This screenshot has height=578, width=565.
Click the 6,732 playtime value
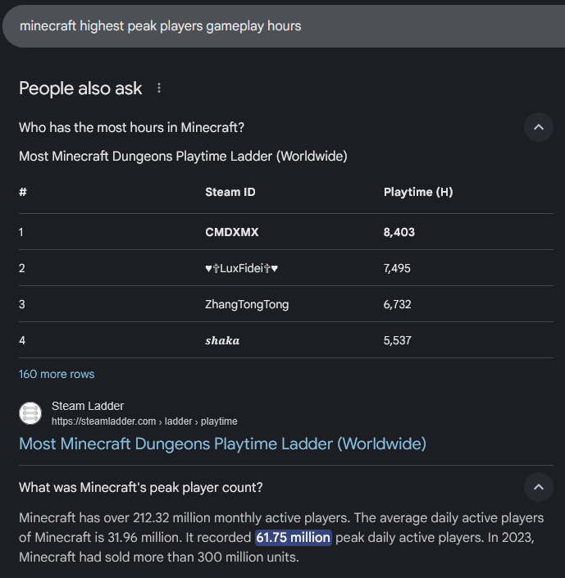click(x=397, y=304)
